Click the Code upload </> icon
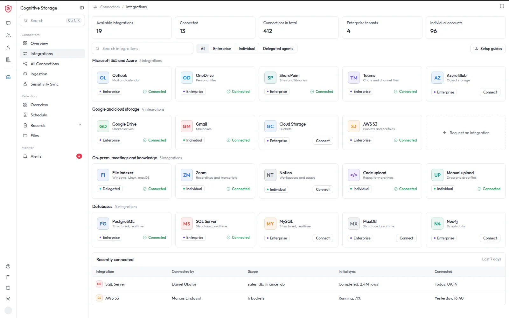 coord(354,175)
